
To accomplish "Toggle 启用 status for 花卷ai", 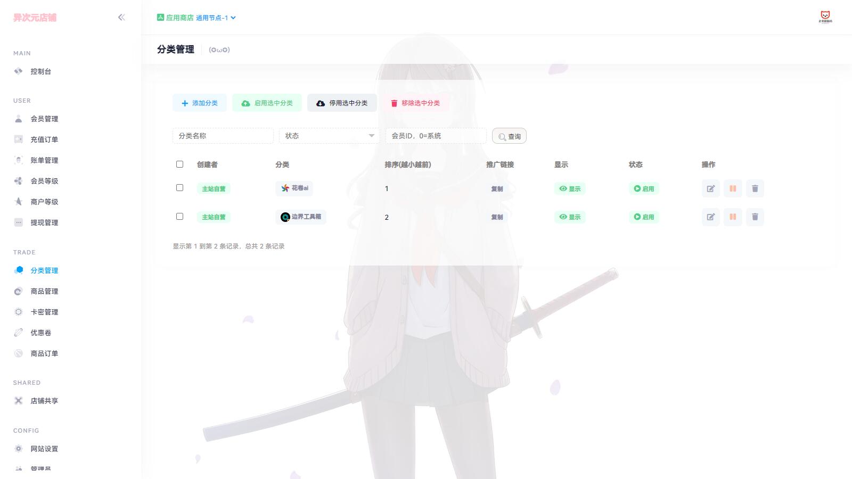I will pyautogui.click(x=644, y=188).
